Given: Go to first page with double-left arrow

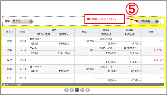Looking at the screenshot, I should pos(66,90).
